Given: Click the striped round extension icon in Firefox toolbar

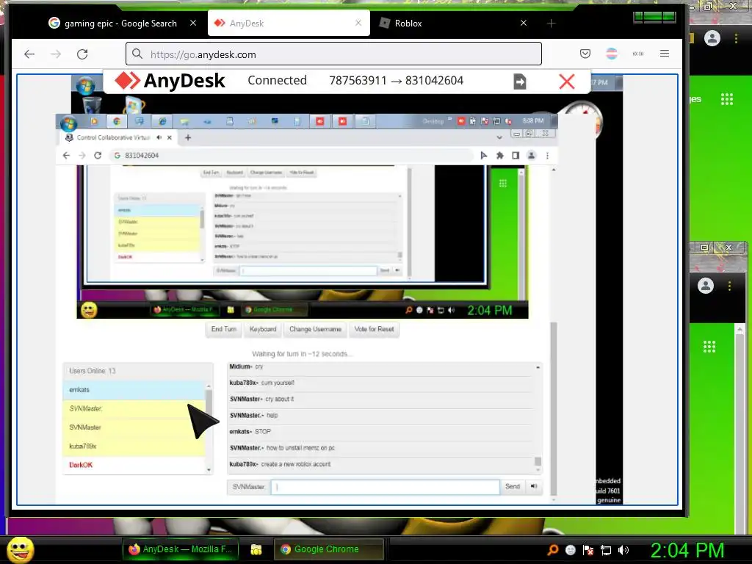Looking at the screenshot, I should 612,54.
